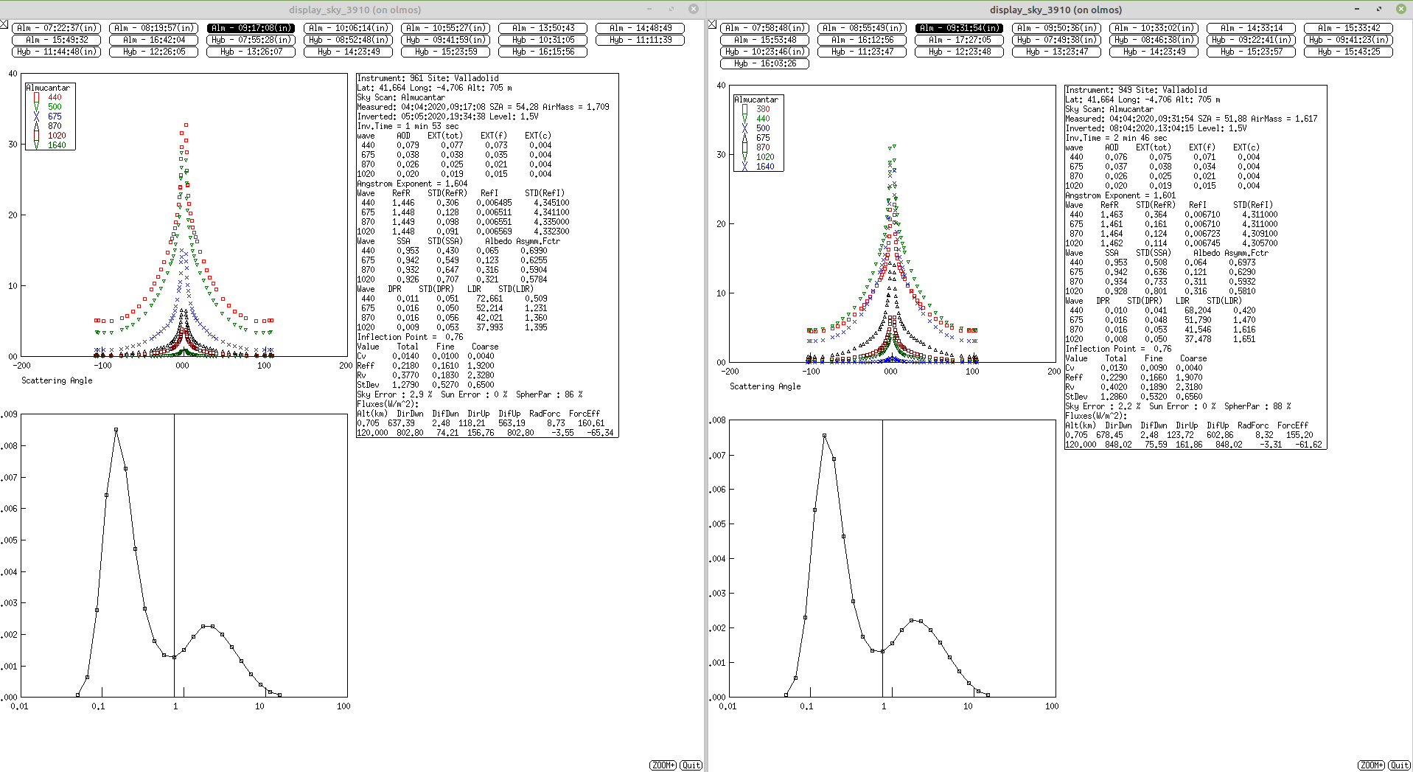Restore the right display_sky_3910 window

[x=1379, y=9]
